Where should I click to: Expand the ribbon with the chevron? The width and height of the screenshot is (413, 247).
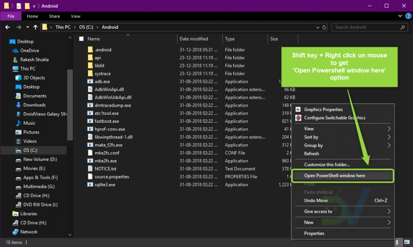point(400,16)
